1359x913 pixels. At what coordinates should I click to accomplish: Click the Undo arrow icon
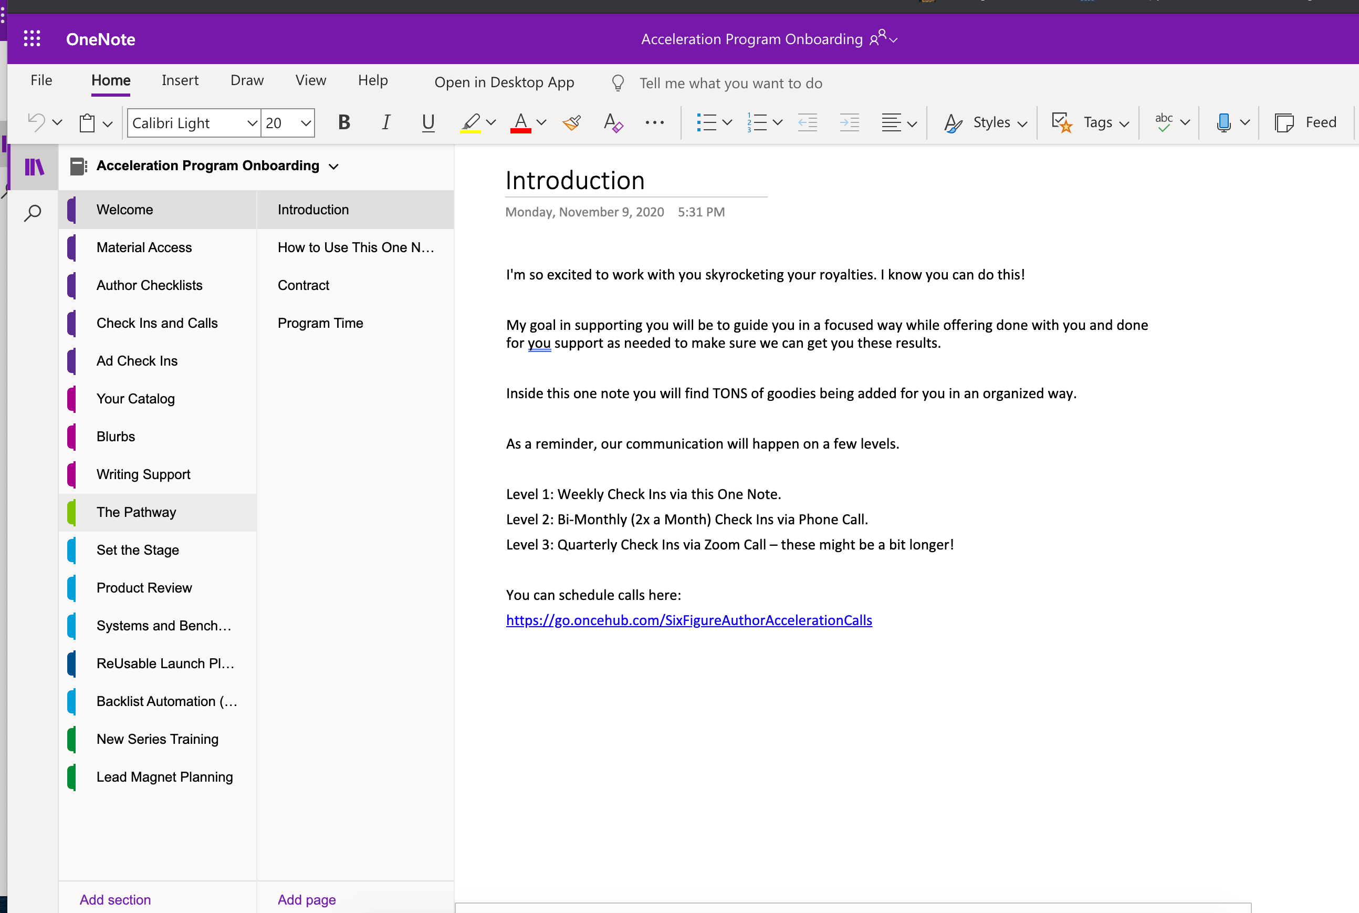[36, 122]
